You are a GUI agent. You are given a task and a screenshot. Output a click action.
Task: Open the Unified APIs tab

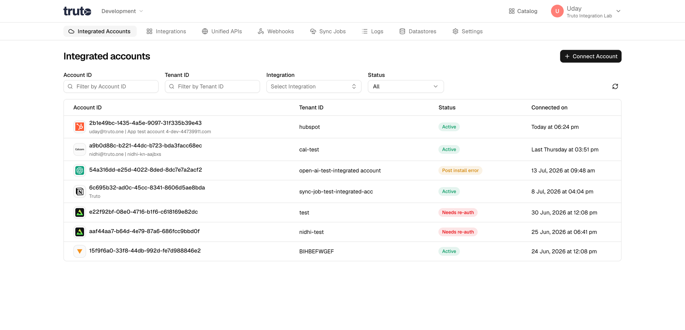coord(222,31)
